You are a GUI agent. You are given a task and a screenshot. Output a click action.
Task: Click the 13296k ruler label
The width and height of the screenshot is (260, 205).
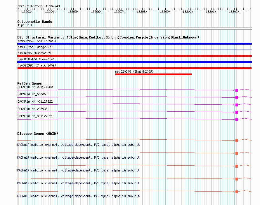(96, 12)
